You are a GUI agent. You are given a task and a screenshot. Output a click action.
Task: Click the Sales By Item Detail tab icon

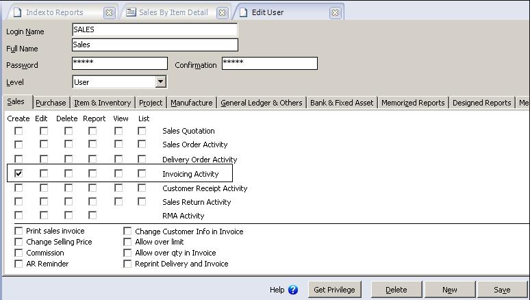click(x=131, y=12)
